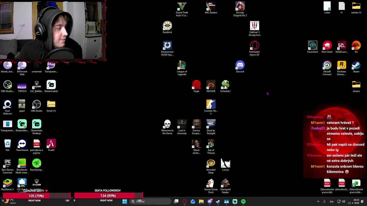Viewport: 367px width, 206px height.
Task: Select the Schedule I desktop icon
Action: pos(225,86)
